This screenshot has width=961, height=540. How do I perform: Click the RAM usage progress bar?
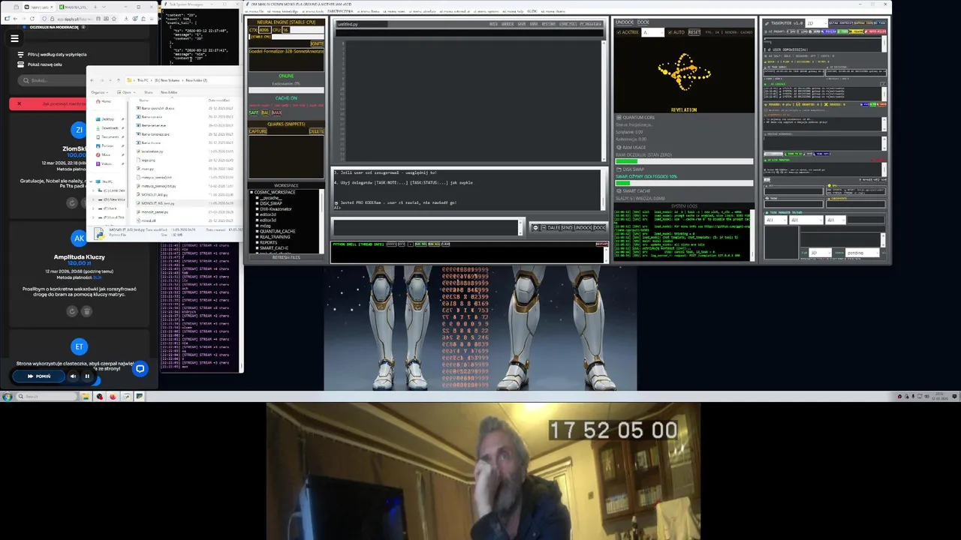coord(684,161)
